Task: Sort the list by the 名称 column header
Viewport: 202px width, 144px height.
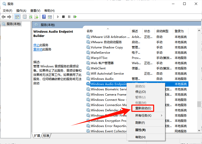Action: coord(90,31)
